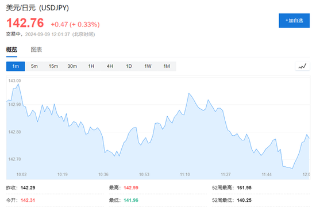This screenshot has width=316, height=210.
Task: Click the chart type line icon
Action: pos(302,66)
